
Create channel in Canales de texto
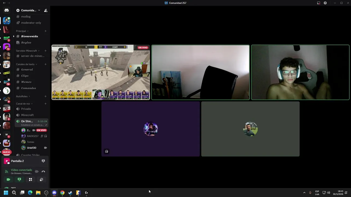(x=46, y=64)
